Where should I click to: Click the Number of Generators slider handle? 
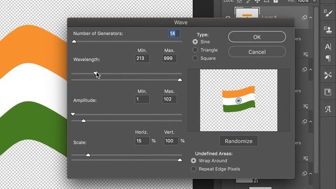74,41
